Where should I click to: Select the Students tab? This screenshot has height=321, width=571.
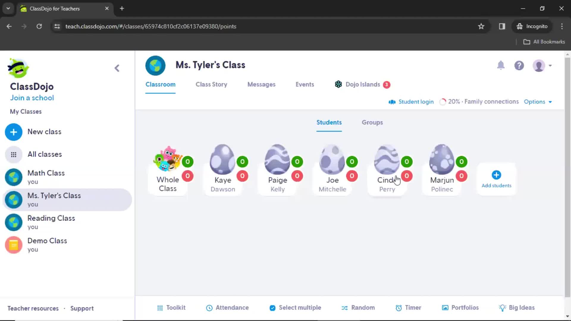[x=329, y=122]
